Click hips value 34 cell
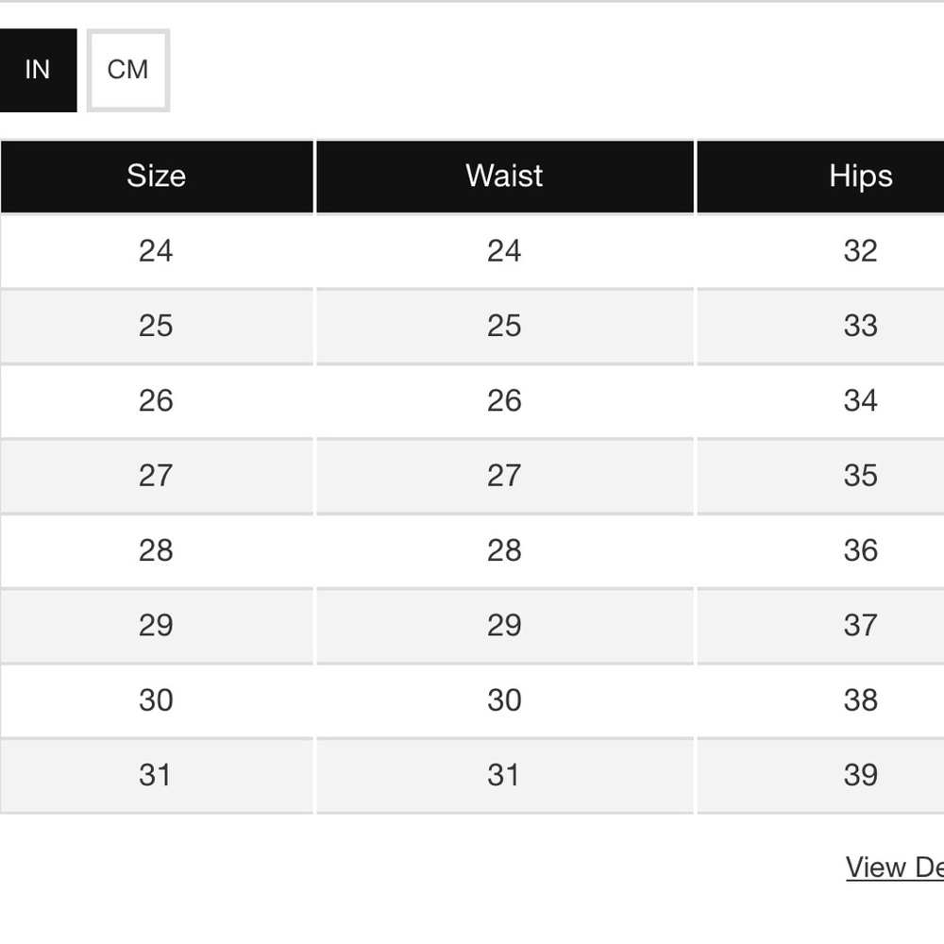This screenshot has width=944, height=944. click(820, 401)
